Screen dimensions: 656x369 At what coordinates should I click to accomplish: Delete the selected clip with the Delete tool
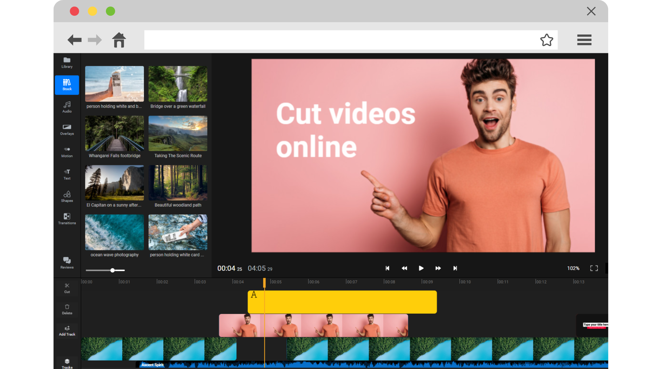(67, 309)
